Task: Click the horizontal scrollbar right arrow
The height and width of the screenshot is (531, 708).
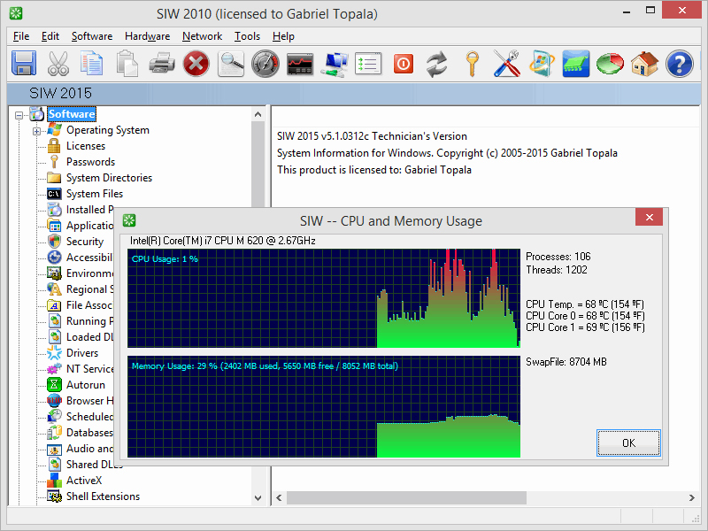Action: coord(692,497)
